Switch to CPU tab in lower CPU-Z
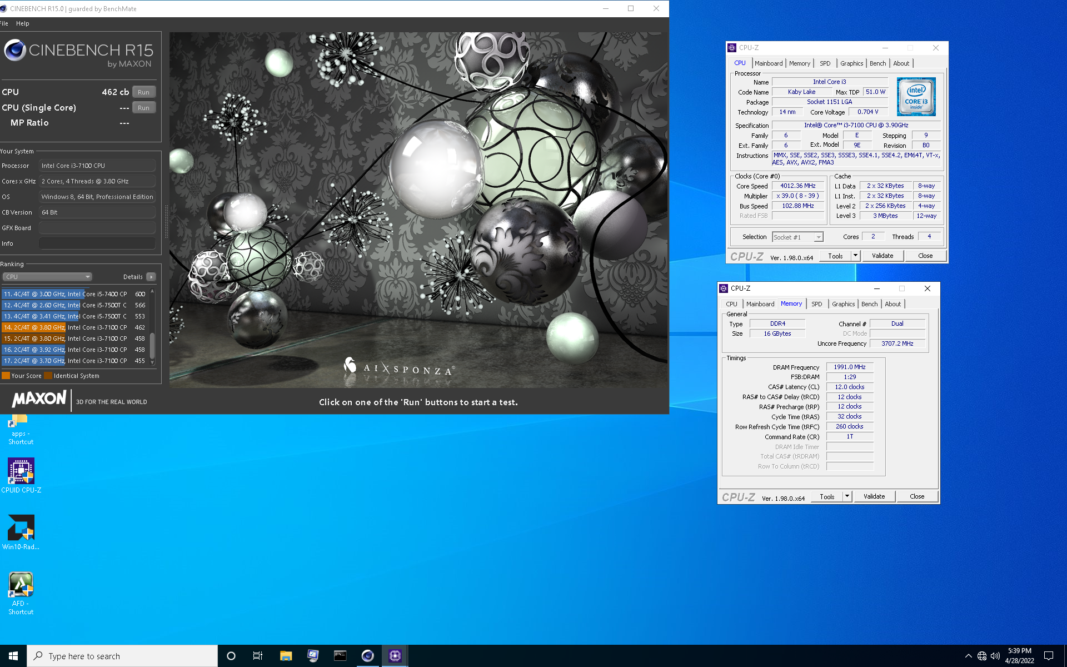Screen dimensions: 1067x667 point(731,304)
